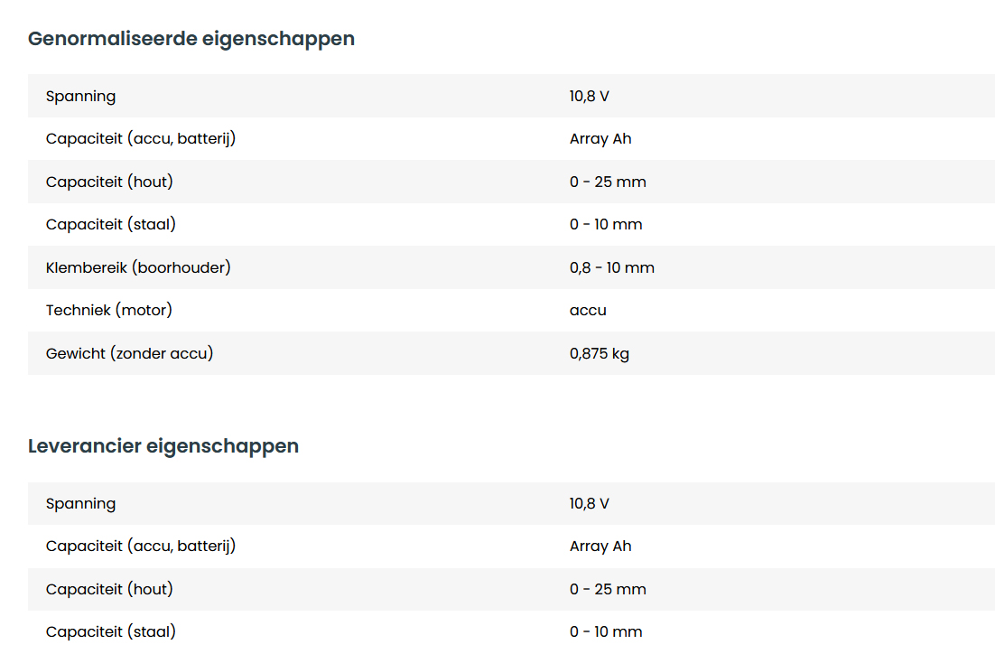Select 10,8 V value in Leverancier section

tap(590, 503)
